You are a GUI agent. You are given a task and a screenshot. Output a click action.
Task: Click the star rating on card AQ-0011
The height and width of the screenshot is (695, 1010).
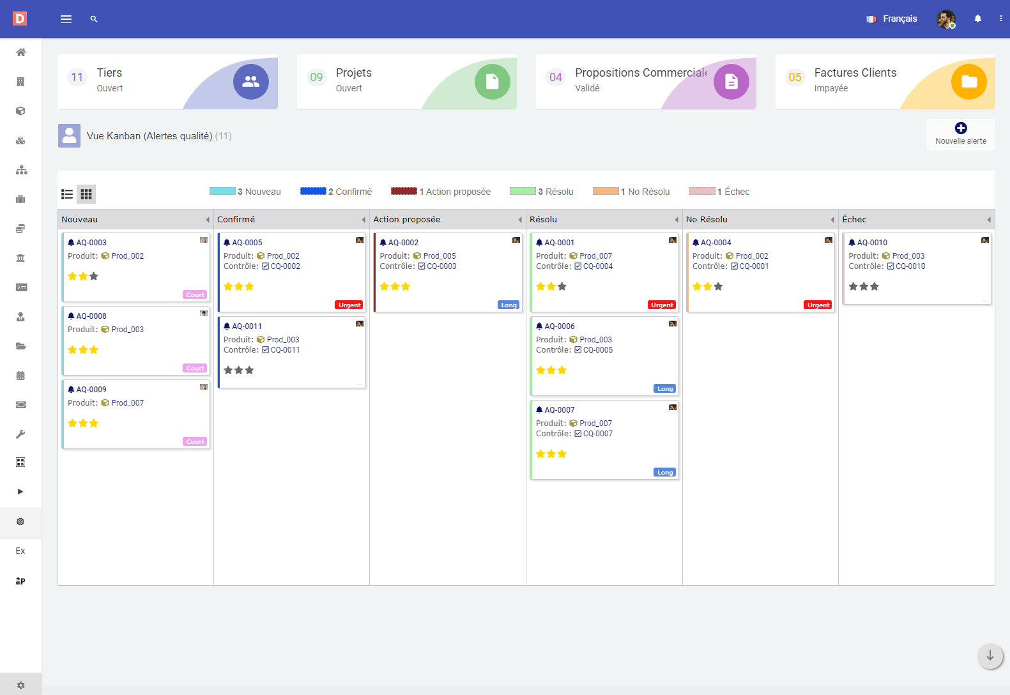239,370
